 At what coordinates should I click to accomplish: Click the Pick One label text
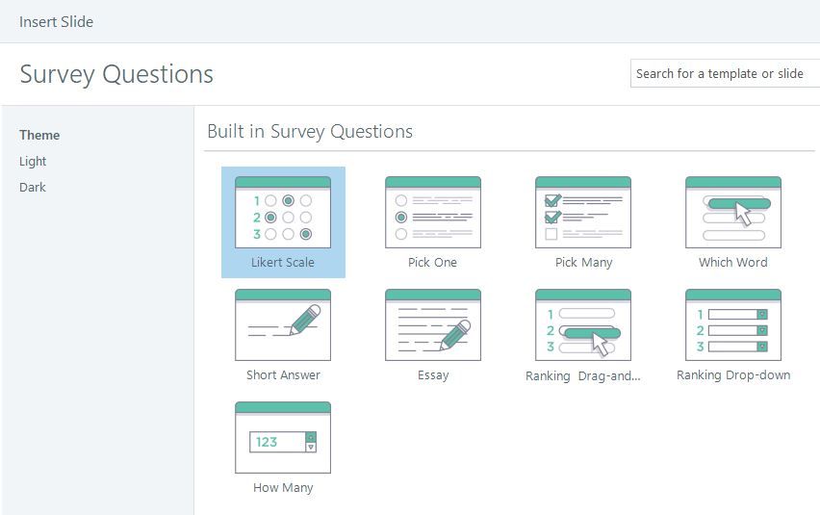pos(433,263)
